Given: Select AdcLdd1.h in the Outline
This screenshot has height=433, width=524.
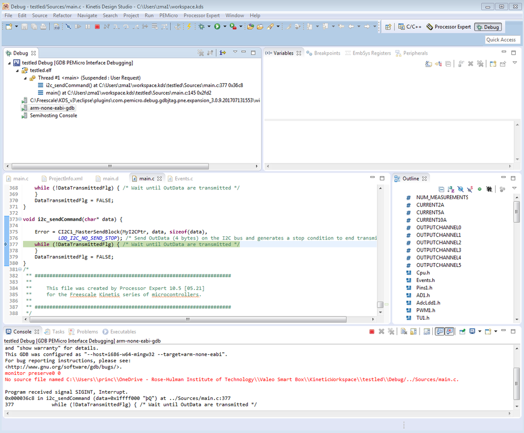Looking at the screenshot, I should pyautogui.click(x=428, y=303).
